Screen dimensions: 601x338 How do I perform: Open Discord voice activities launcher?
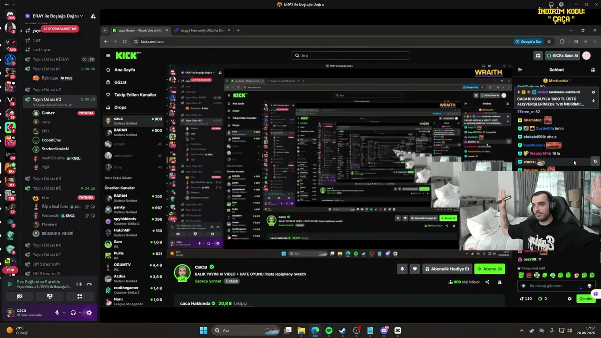[79, 296]
